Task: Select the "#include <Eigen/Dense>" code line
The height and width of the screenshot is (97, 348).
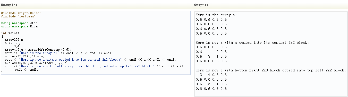Action: pos(21,13)
